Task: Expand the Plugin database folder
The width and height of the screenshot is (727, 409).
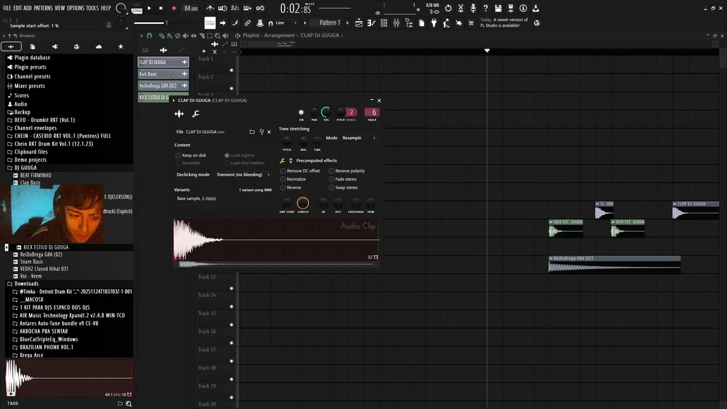Action: 28,57
